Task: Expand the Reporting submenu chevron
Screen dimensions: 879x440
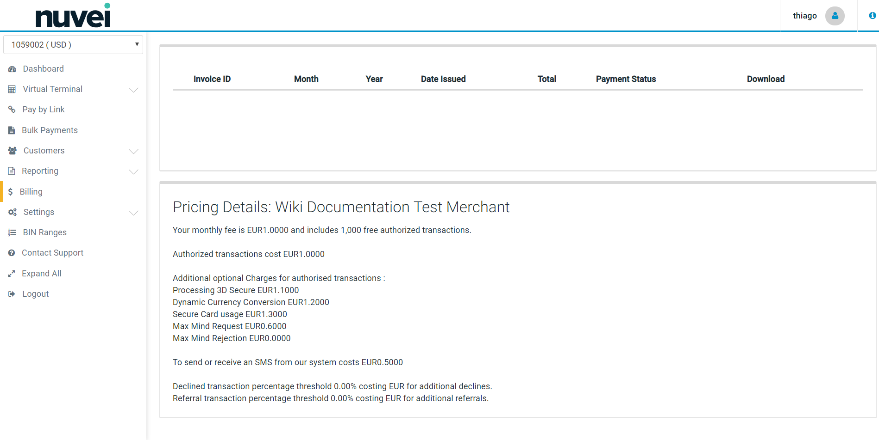Action: pos(133,171)
